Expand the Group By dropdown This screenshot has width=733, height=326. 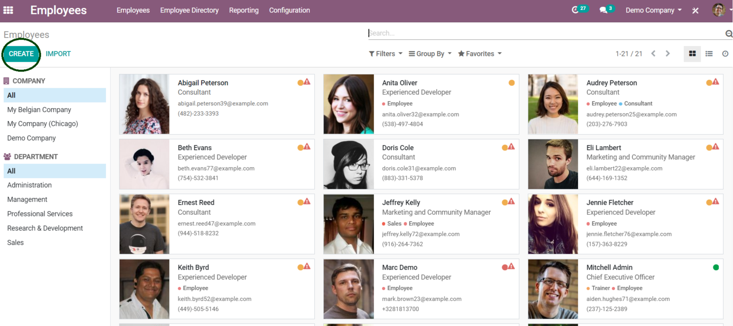click(430, 54)
